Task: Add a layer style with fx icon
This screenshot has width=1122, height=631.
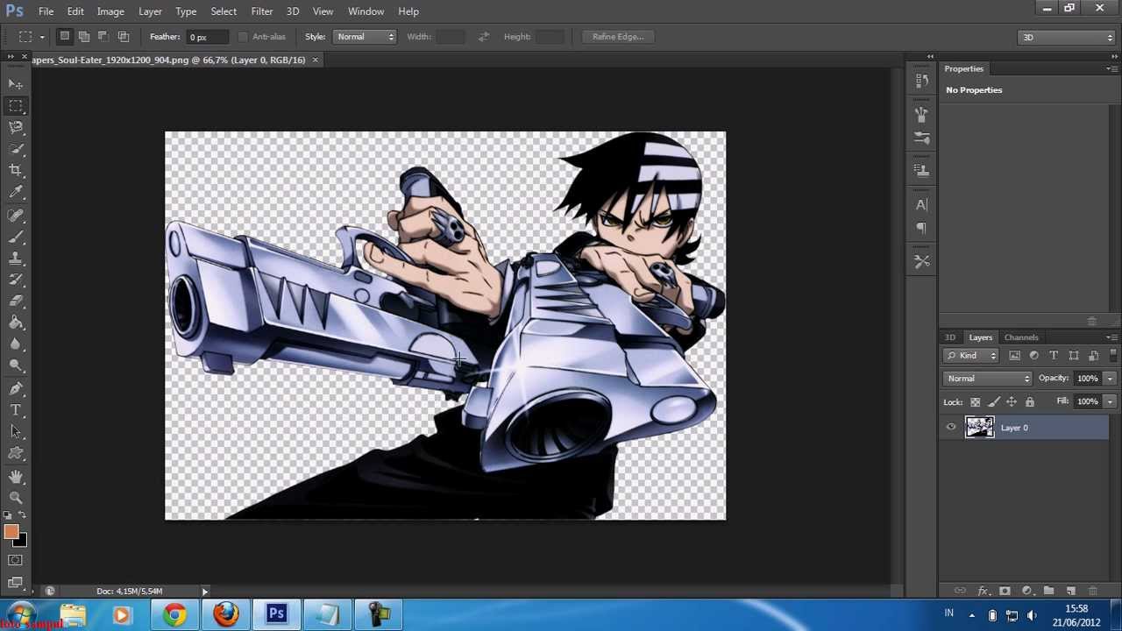Action: [983, 592]
